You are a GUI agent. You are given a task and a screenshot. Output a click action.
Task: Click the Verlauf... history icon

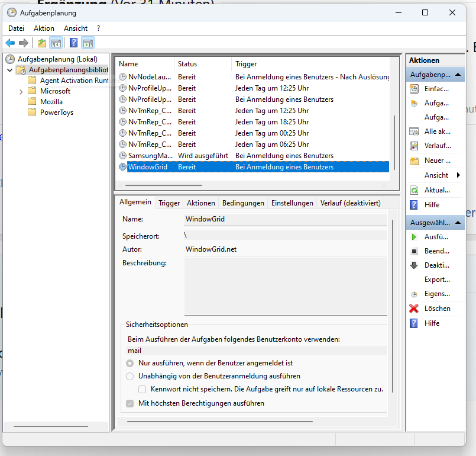coord(414,146)
